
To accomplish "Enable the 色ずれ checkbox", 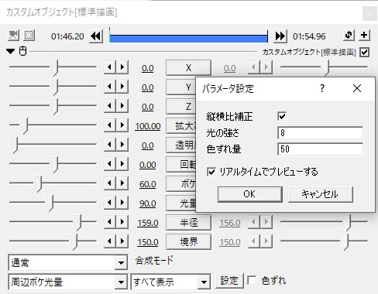I will coord(252,280).
